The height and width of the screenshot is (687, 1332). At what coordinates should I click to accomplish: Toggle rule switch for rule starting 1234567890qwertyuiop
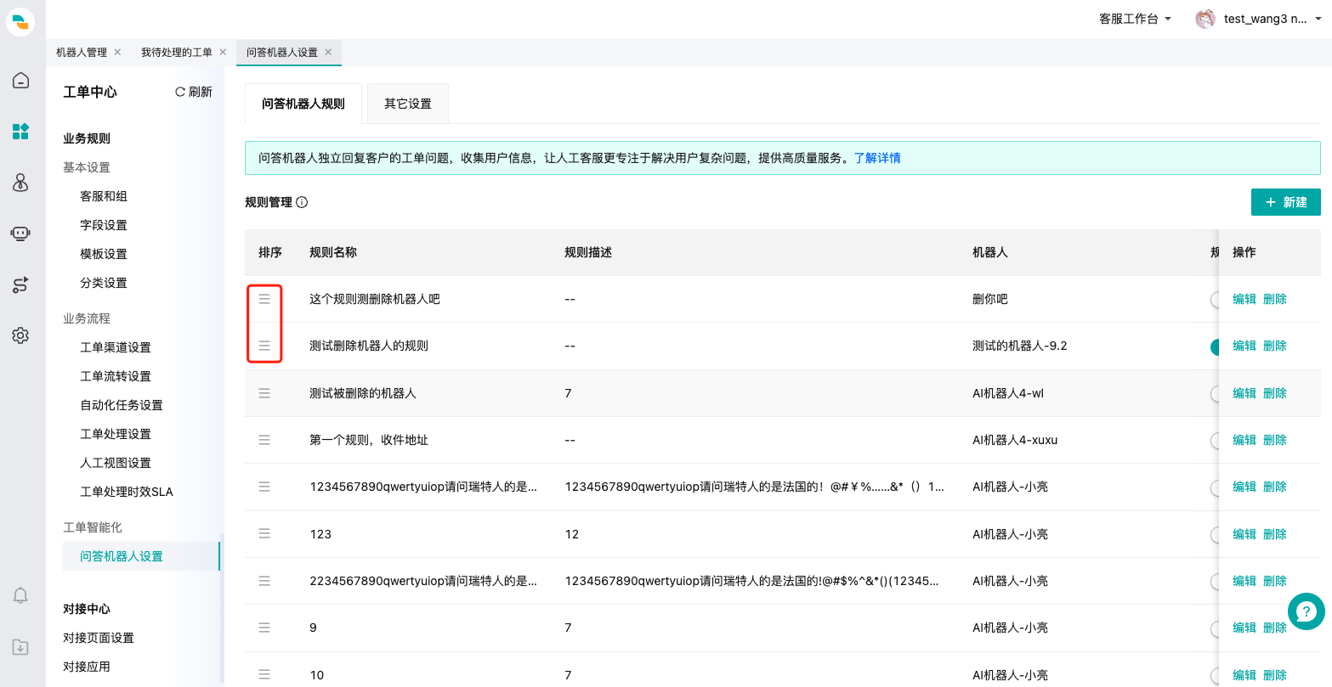pyautogui.click(x=1215, y=487)
